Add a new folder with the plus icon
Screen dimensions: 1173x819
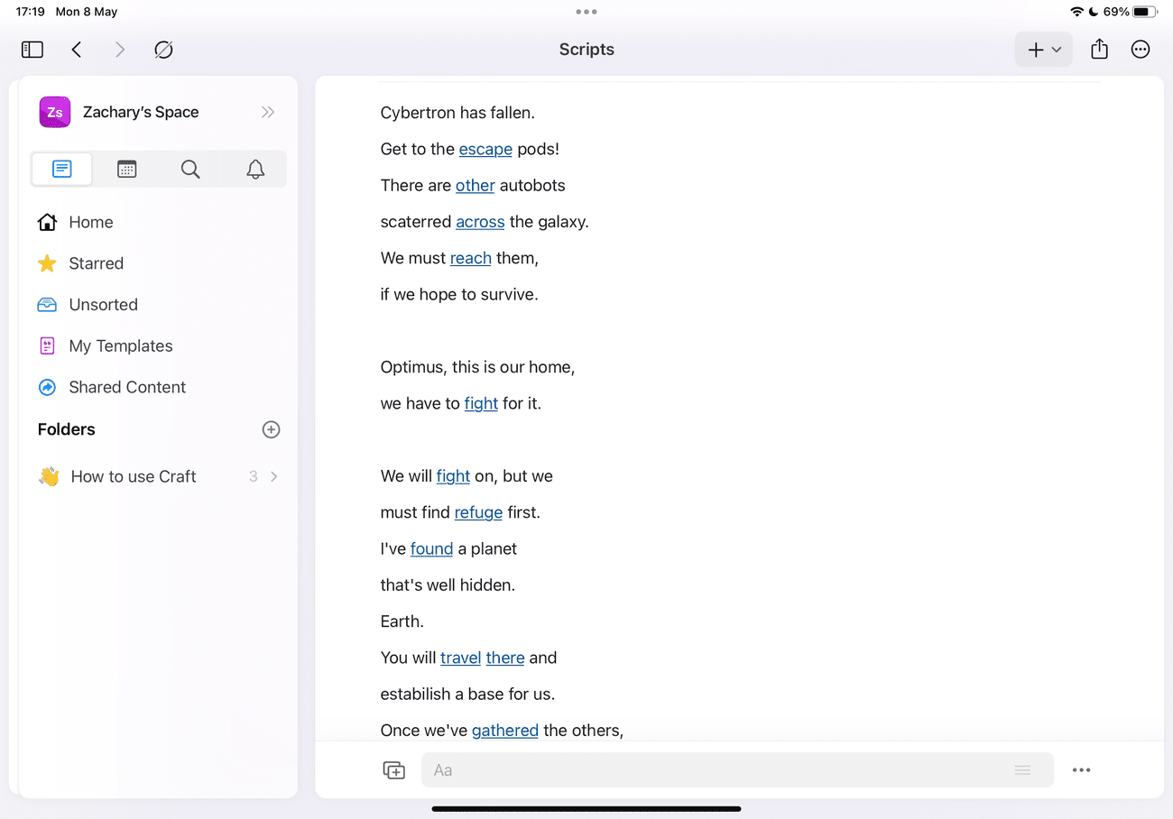coord(271,429)
